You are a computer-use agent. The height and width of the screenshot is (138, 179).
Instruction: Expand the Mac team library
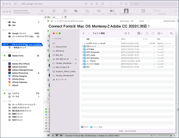point(7,22)
